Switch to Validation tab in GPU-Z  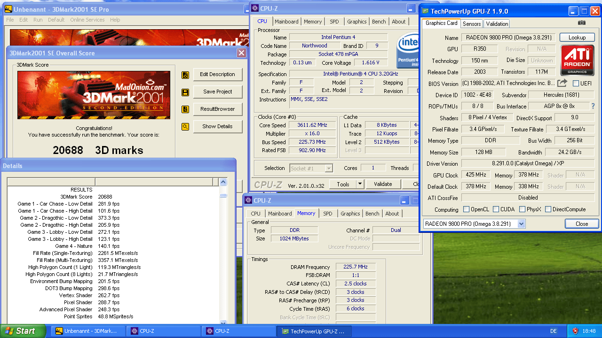497,24
